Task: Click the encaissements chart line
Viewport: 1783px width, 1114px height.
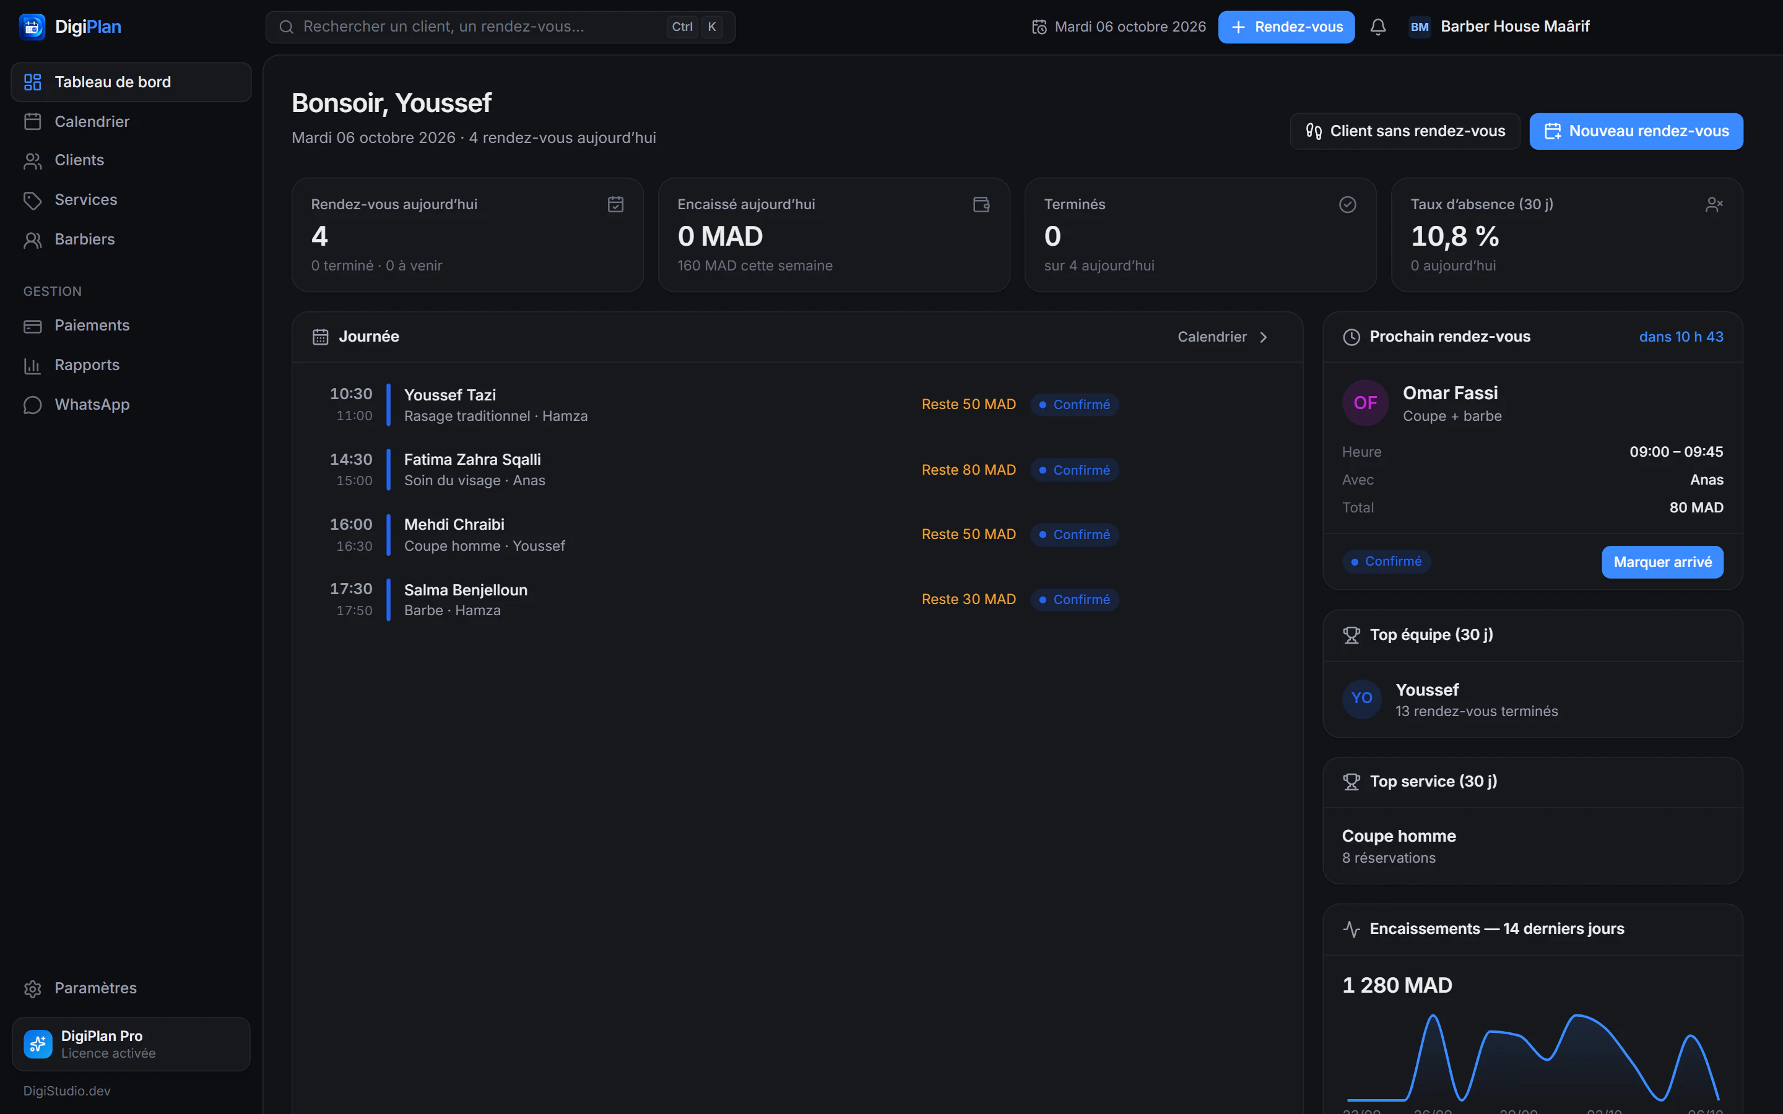Action: pos(1532,1057)
